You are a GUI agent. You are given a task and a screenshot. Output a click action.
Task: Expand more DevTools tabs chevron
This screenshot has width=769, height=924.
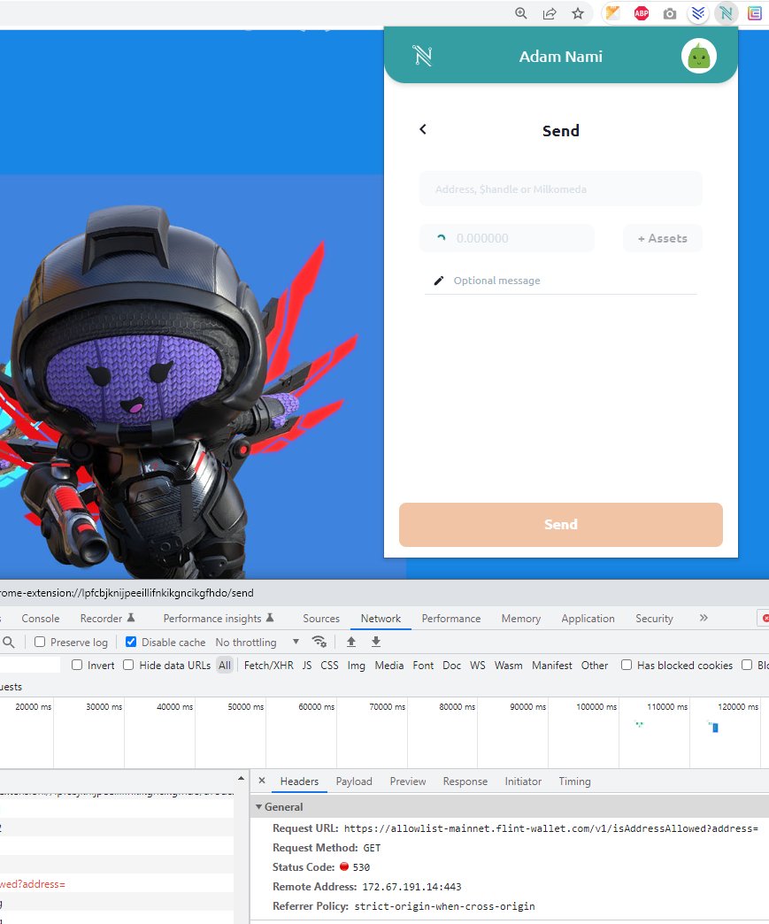coord(704,618)
